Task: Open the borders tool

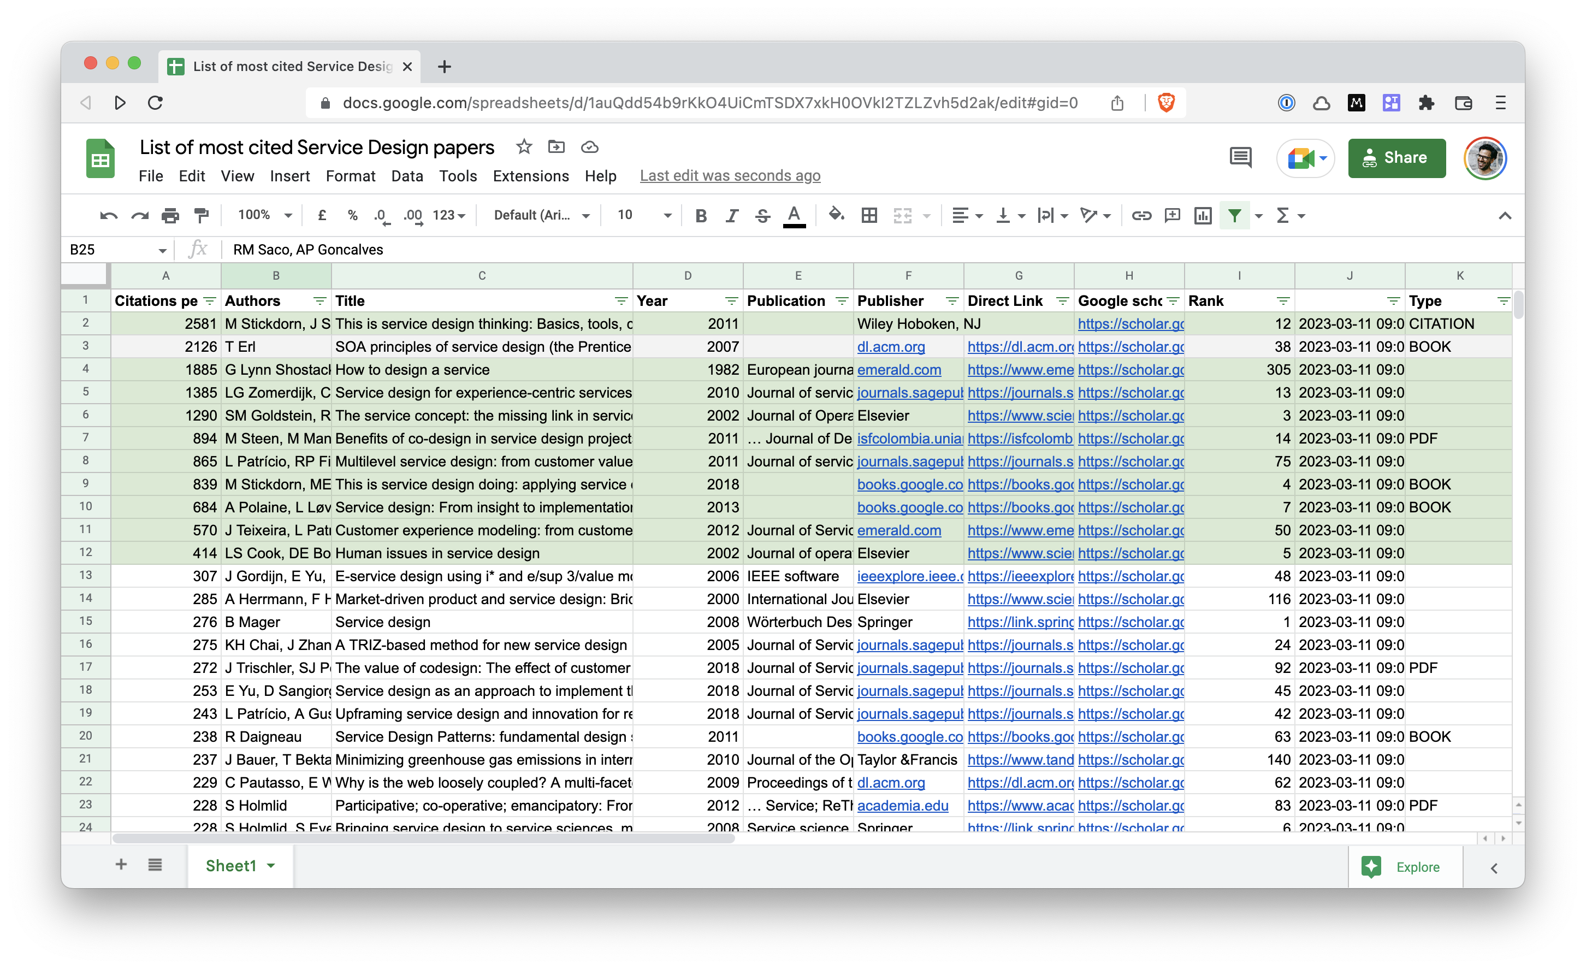Action: pos(869,216)
